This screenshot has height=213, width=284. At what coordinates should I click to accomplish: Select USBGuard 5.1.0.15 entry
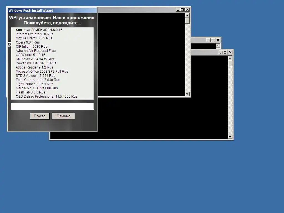click(x=31, y=55)
